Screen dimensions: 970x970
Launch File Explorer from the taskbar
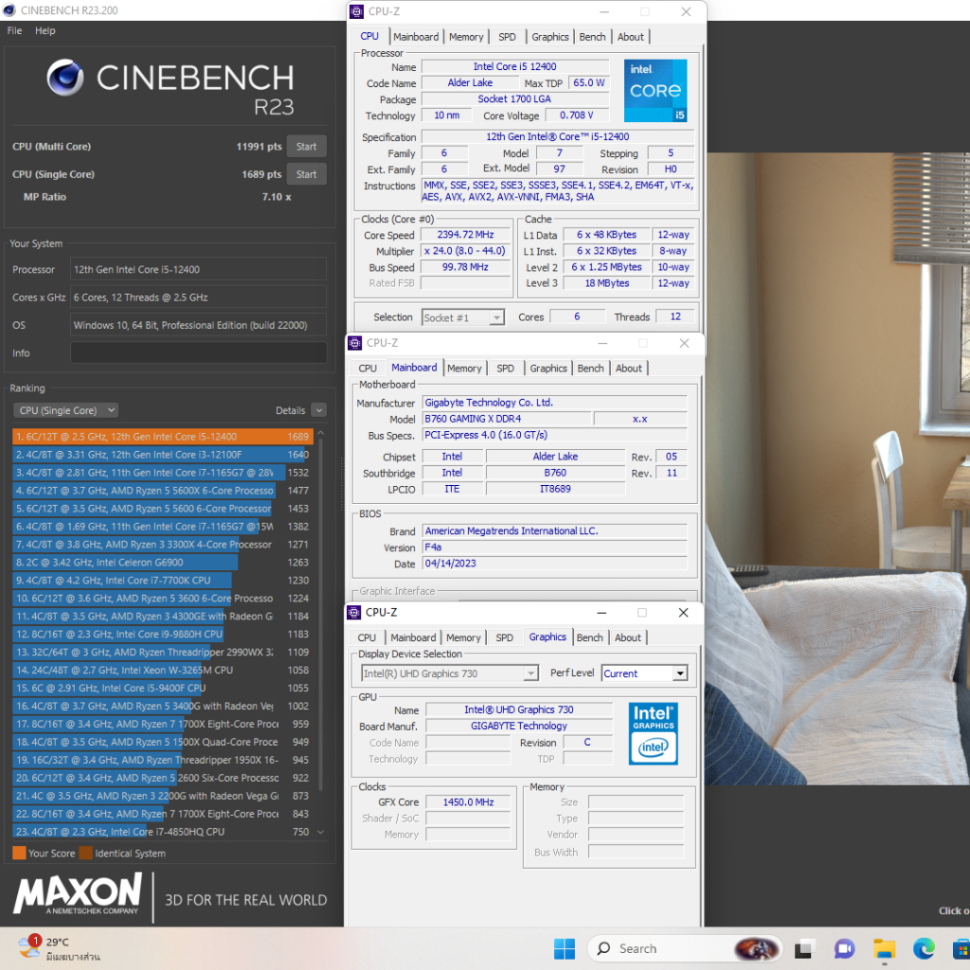(x=884, y=948)
